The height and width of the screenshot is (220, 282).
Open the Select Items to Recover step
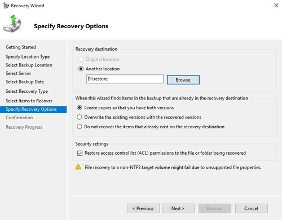click(29, 101)
